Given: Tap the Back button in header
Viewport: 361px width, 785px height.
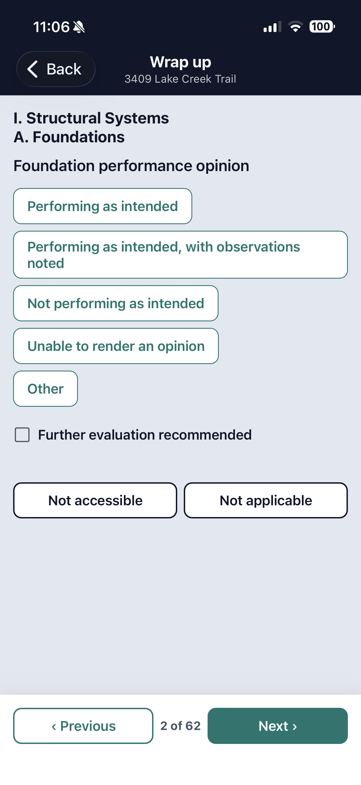Looking at the screenshot, I should pos(56,69).
